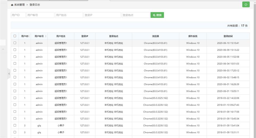The height and width of the screenshot is (138, 256).
Task: Click into the 用户帐号 search field
Action: pyautogui.click(x=40, y=15)
